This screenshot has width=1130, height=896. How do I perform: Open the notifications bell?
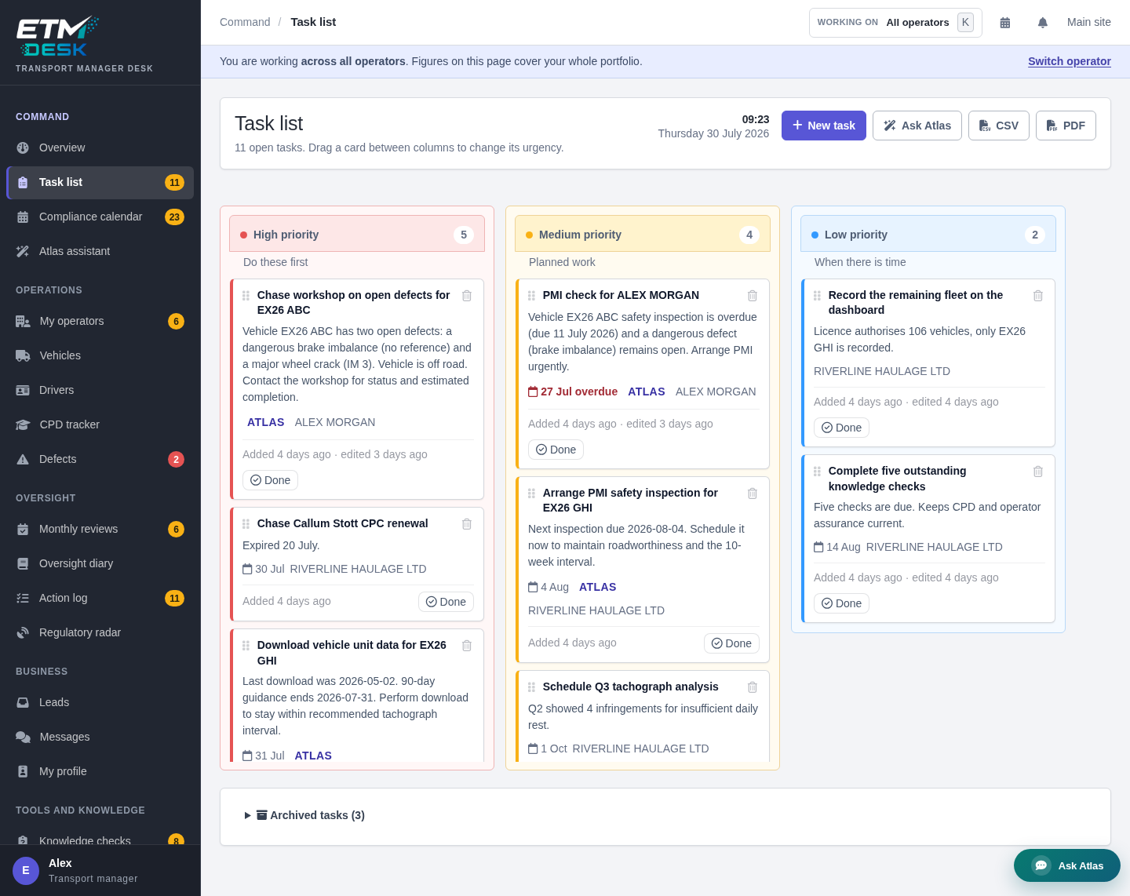(x=1043, y=23)
